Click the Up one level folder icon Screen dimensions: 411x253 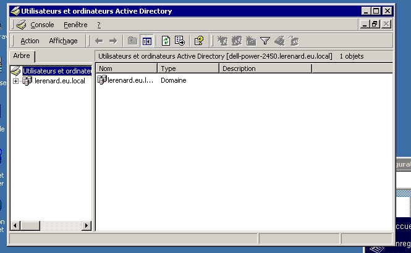pyautogui.click(x=132, y=41)
